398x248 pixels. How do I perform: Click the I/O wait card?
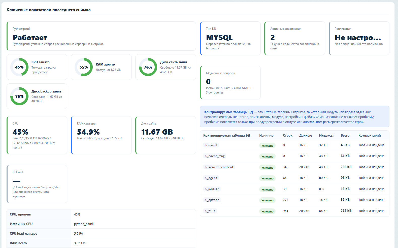tap(37, 184)
